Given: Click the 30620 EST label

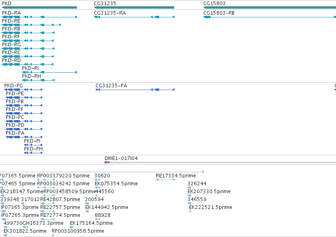Looking at the screenshot, I should 102,176.
